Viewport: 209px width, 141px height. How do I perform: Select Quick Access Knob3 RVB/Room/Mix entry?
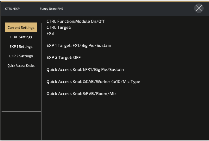[81, 93]
